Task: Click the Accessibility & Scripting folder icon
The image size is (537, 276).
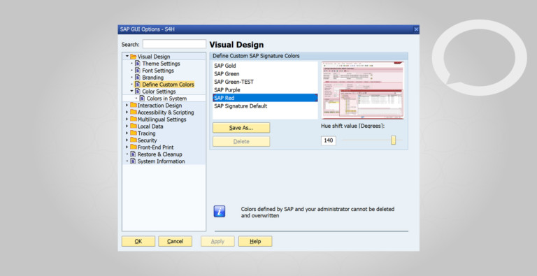Action: click(x=134, y=112)
